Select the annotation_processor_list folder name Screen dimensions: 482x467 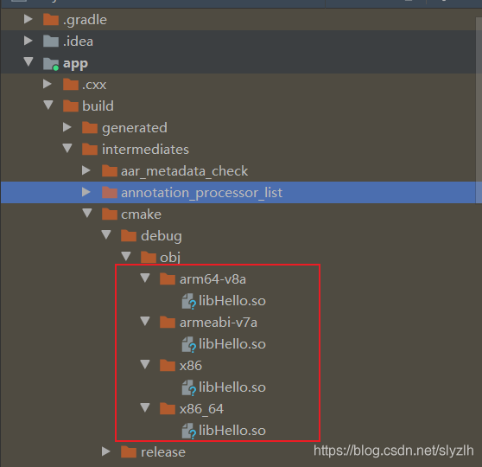(201, 193)
